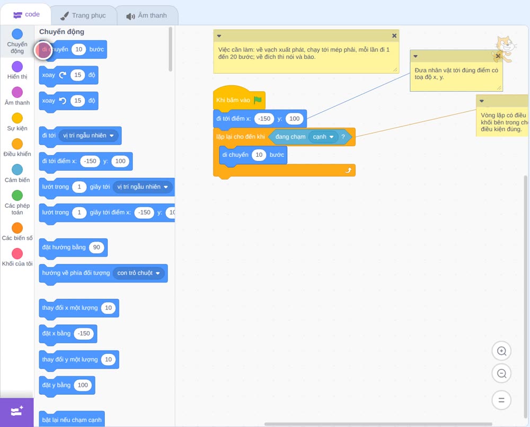Open the Khối của tôi category

(x=17, y=257)
